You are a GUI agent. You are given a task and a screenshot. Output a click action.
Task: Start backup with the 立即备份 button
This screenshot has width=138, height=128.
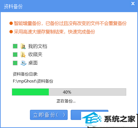tap(49, 115)
